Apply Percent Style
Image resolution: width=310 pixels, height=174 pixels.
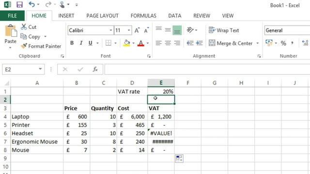[283, 43]
